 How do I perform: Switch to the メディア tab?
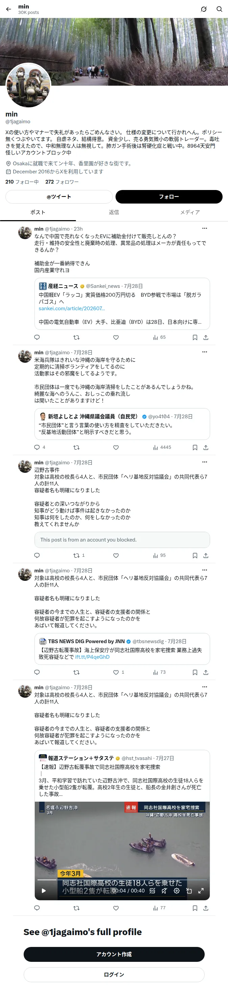point(190,212)
